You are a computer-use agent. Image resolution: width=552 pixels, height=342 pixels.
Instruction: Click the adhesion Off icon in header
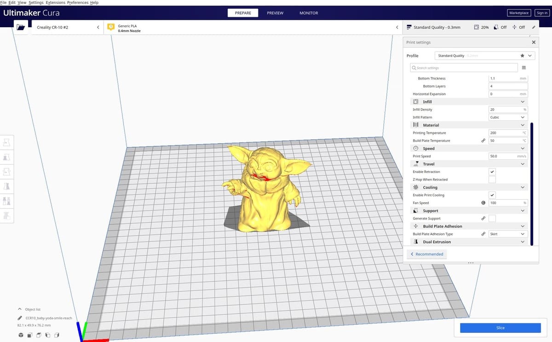514,27
